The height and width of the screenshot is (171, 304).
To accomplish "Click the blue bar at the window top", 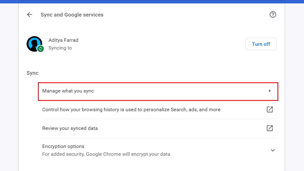I will point(152,2).
